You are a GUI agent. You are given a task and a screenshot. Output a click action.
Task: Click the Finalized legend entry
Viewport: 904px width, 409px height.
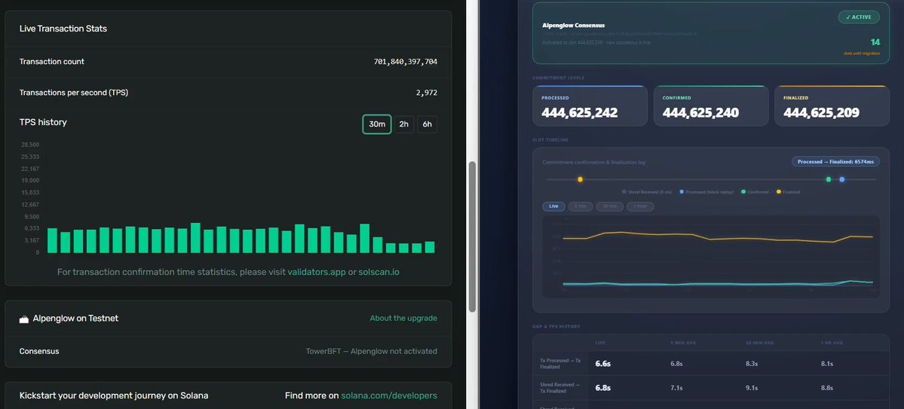[788, 192]
